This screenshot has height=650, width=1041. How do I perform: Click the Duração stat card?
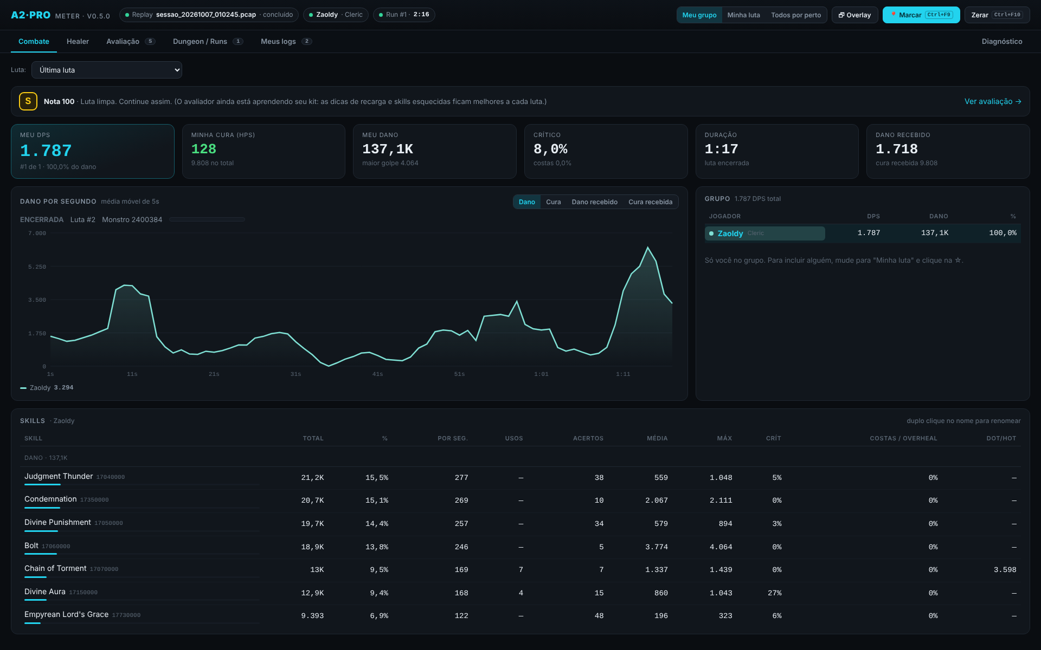(x=777, y=151)
